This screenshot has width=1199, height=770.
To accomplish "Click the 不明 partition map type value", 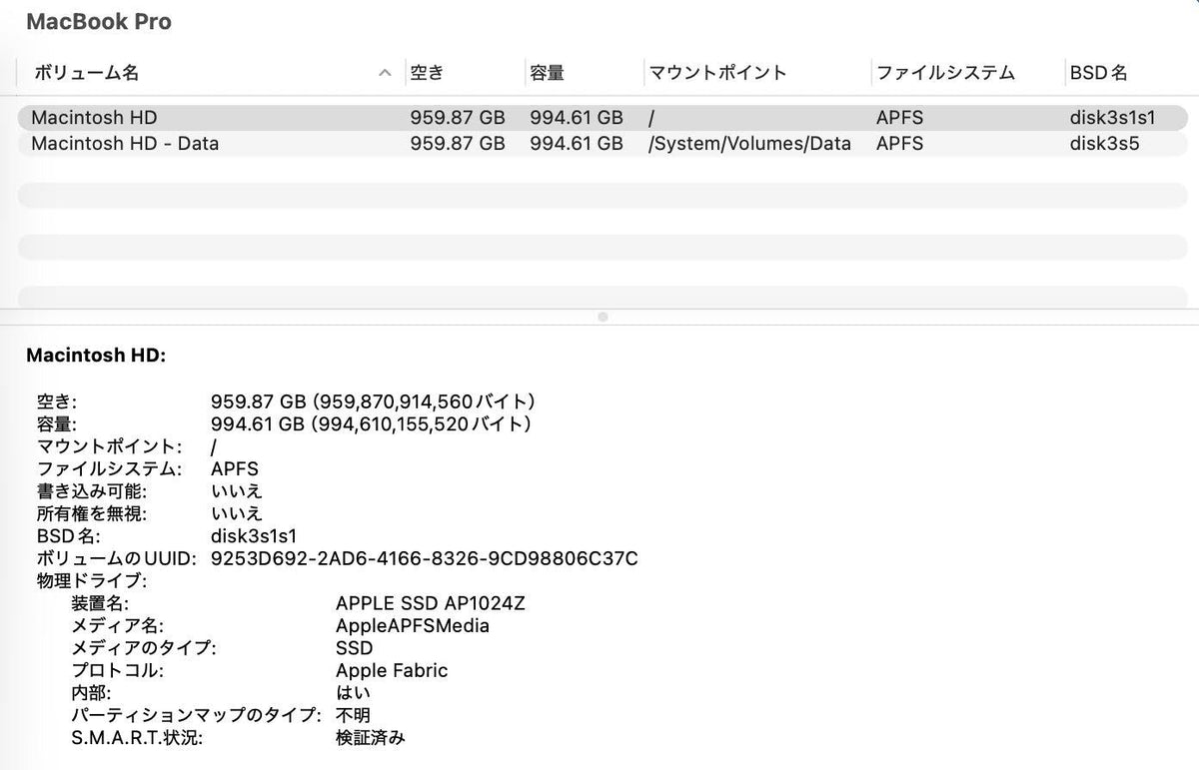I will point(353,715).
